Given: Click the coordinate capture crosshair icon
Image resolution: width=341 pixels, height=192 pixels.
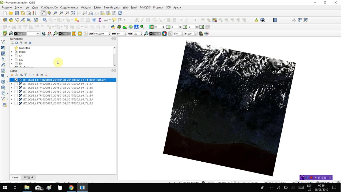Looking at the screenshot, I should tap(294, 20).
